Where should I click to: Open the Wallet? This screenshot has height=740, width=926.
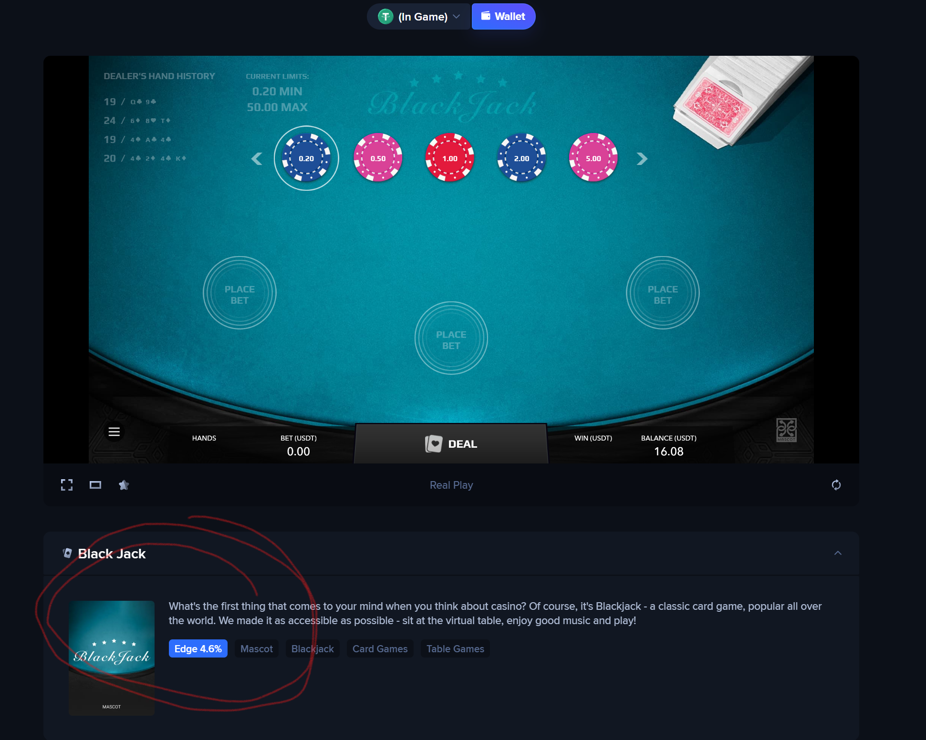click(x=503, y=17)
